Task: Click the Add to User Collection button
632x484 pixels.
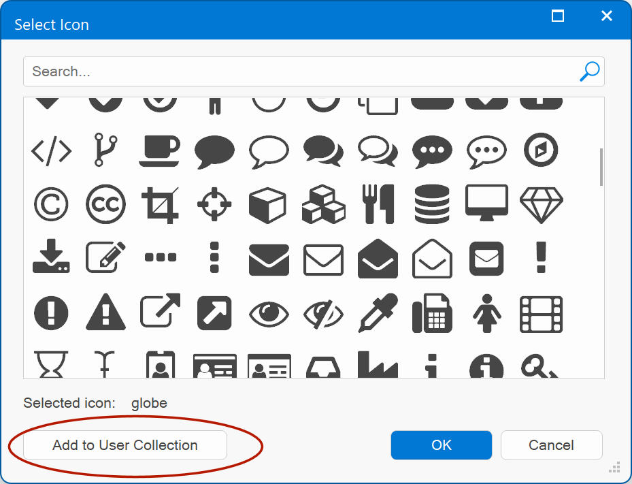Action: click(125, 445)
